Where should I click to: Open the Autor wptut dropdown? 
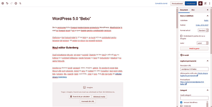point(202,43)
